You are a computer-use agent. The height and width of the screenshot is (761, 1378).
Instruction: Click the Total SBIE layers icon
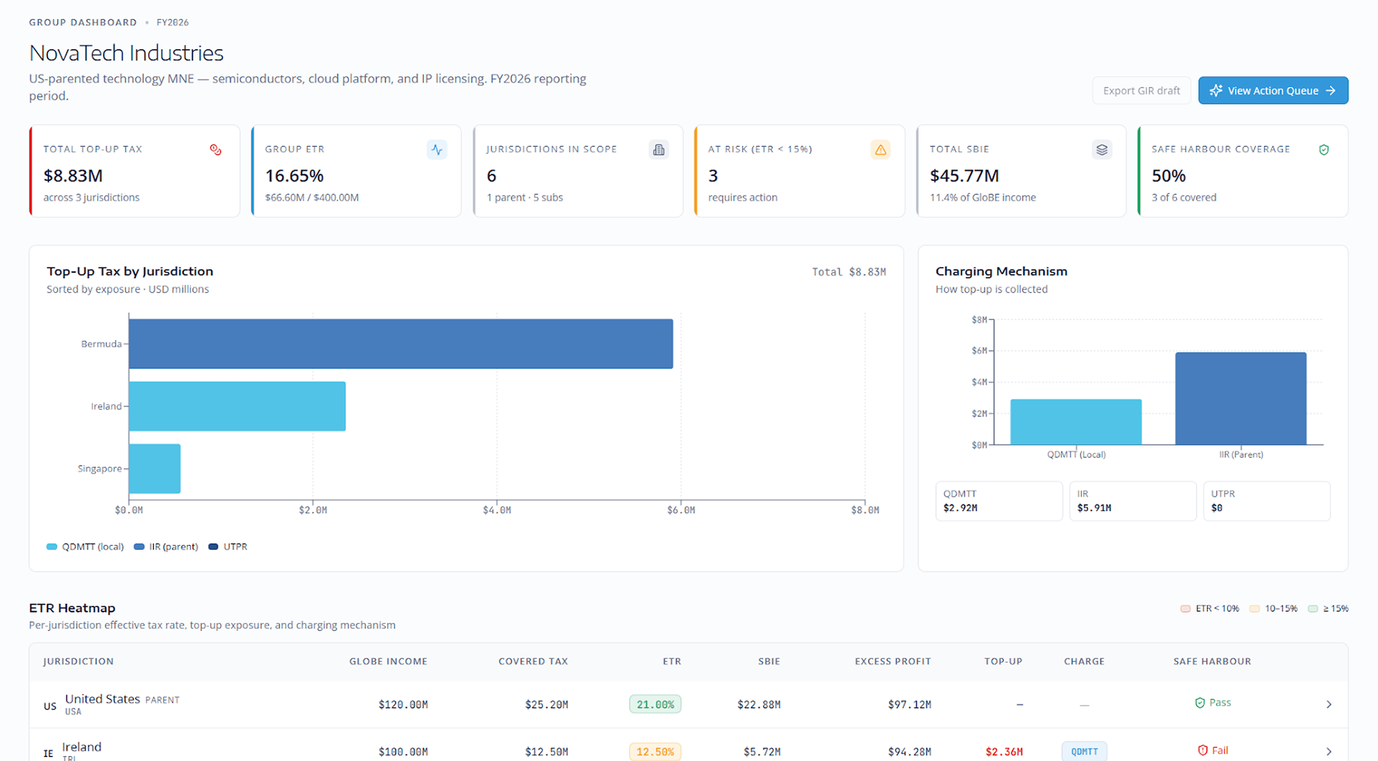(x=1102, y=149)
